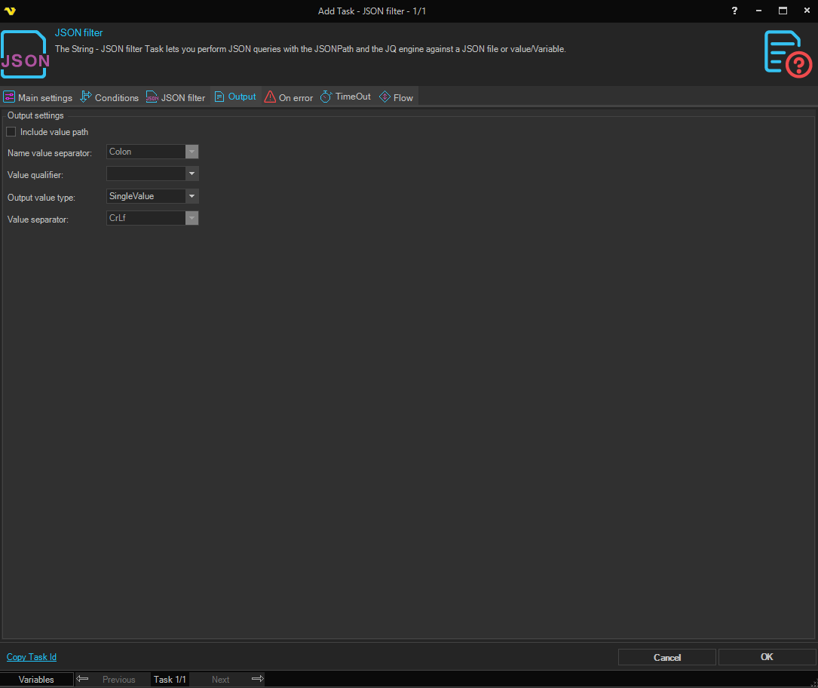Screen dimensions: 818x688
Task: Switch to the Main settings tab
Action: (x=38, y=97)
